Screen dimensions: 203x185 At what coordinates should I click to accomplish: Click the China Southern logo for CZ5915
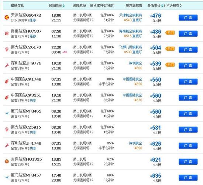(7, 129)
